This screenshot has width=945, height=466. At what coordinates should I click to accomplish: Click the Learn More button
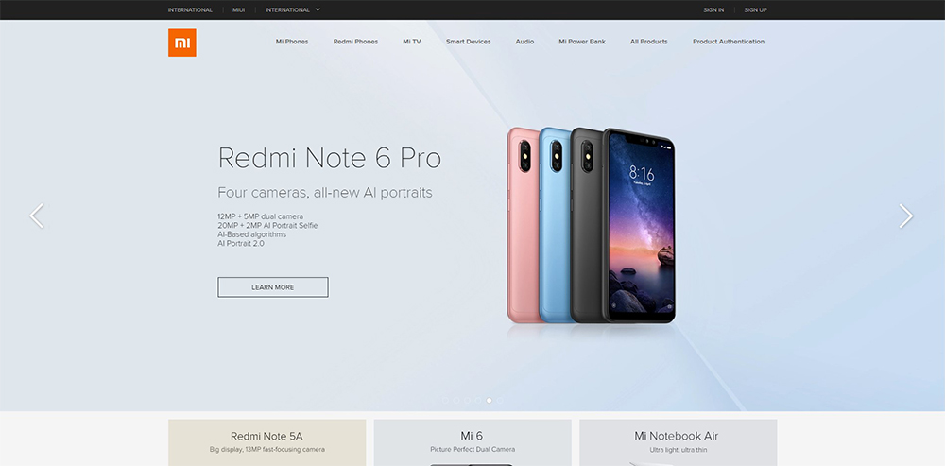(273, 287)
